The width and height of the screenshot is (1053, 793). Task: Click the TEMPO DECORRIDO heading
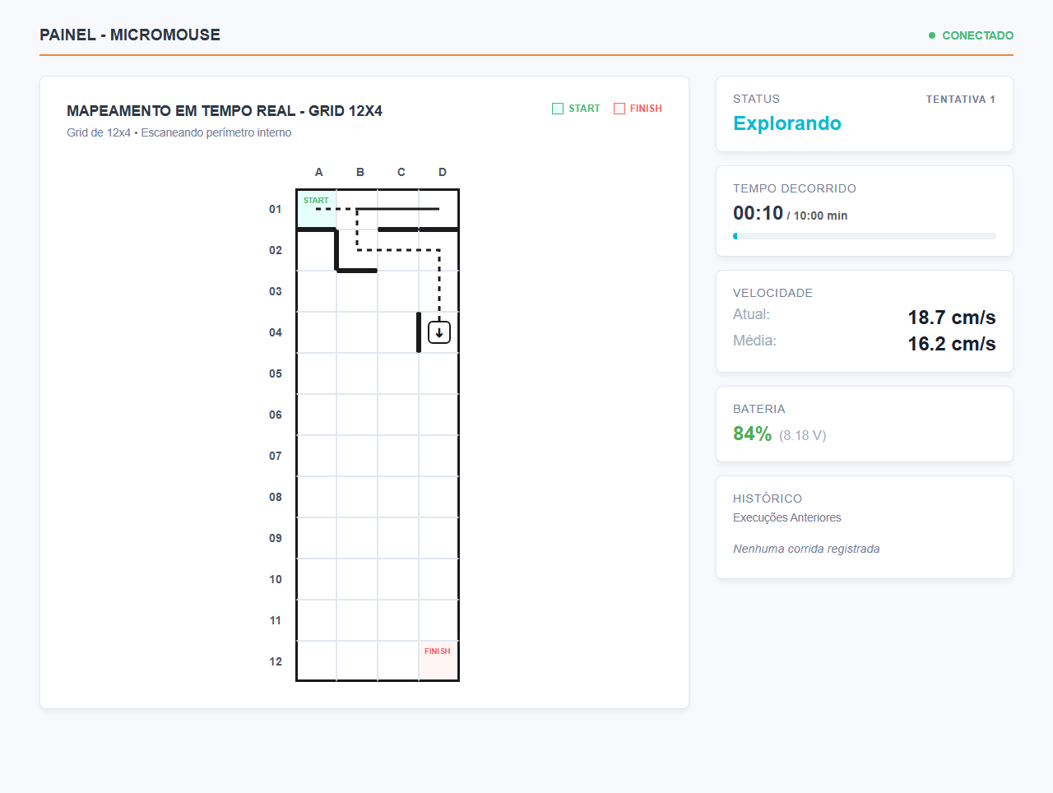[795, 188]
